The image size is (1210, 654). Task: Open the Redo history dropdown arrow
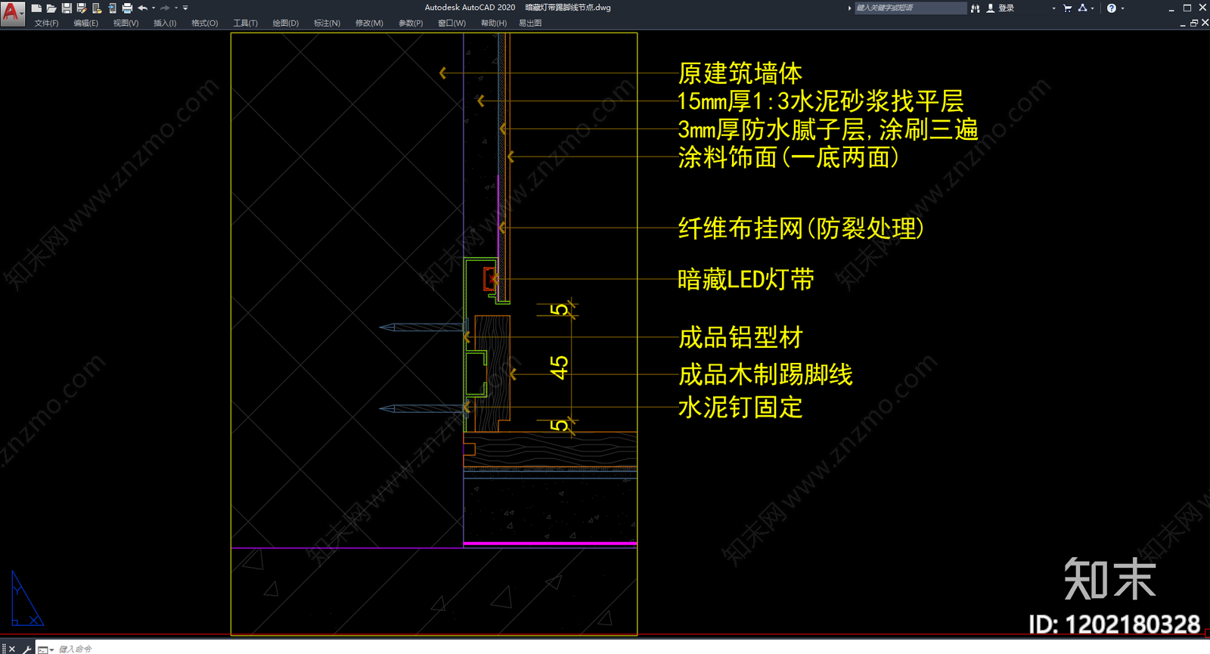[176, 8]
